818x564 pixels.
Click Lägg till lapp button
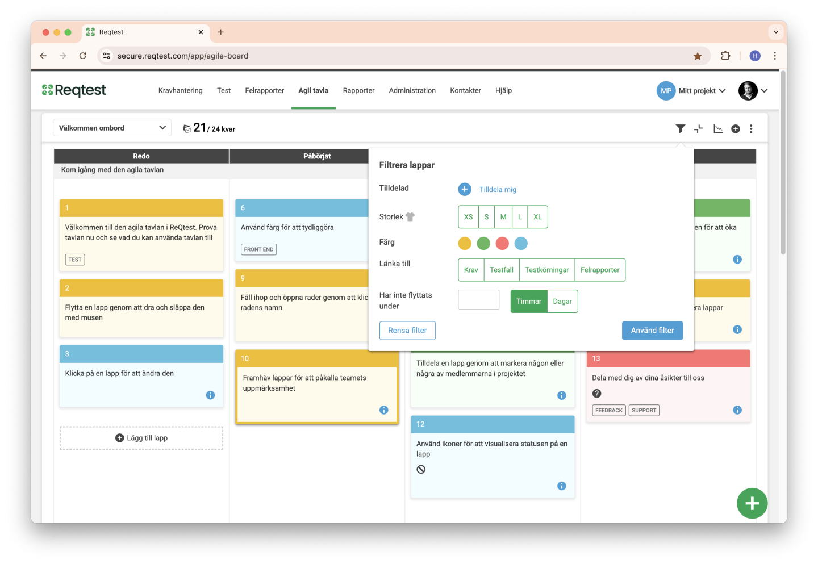point(141,438)
